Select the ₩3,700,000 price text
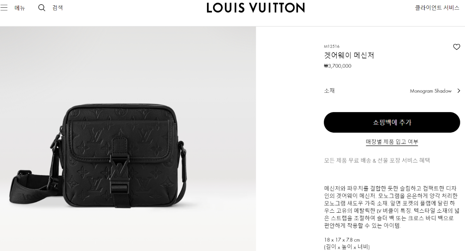Viewport: 465px width, 251px height. [x=338, y=66]
